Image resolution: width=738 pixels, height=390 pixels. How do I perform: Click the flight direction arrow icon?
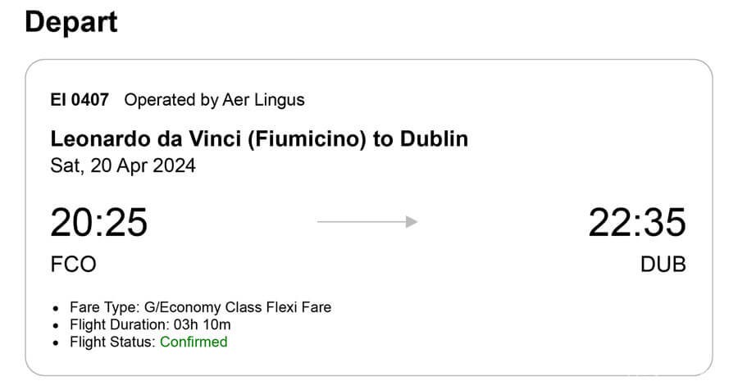pyautogui.click(x=367, y=221)
